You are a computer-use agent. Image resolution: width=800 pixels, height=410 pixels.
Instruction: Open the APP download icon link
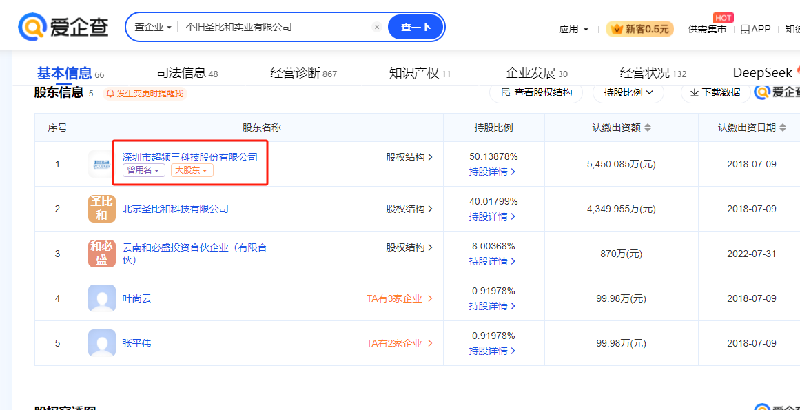(x=755, y=29)
